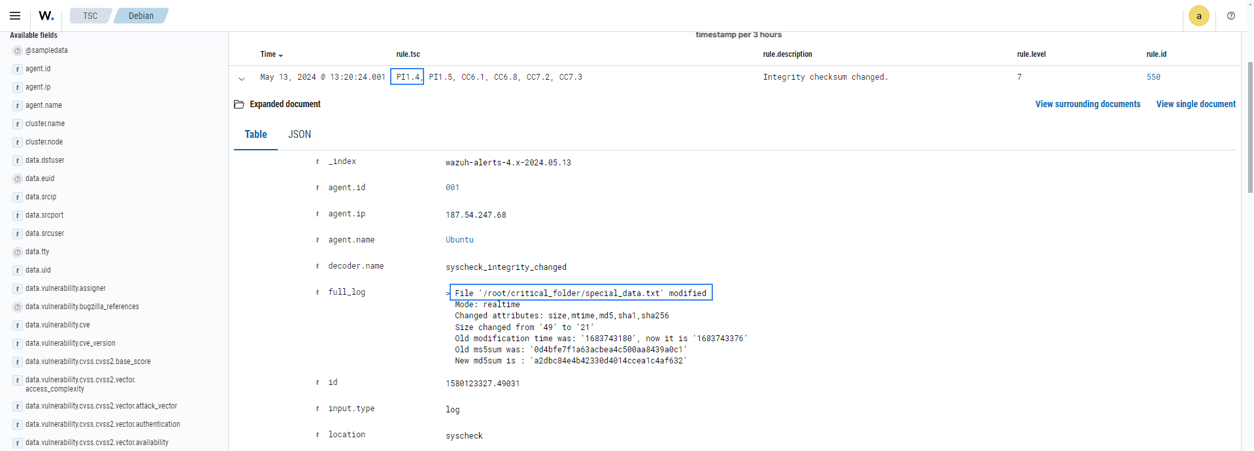
Task: Click the expanded document folder icon
Action: [239, 105]
